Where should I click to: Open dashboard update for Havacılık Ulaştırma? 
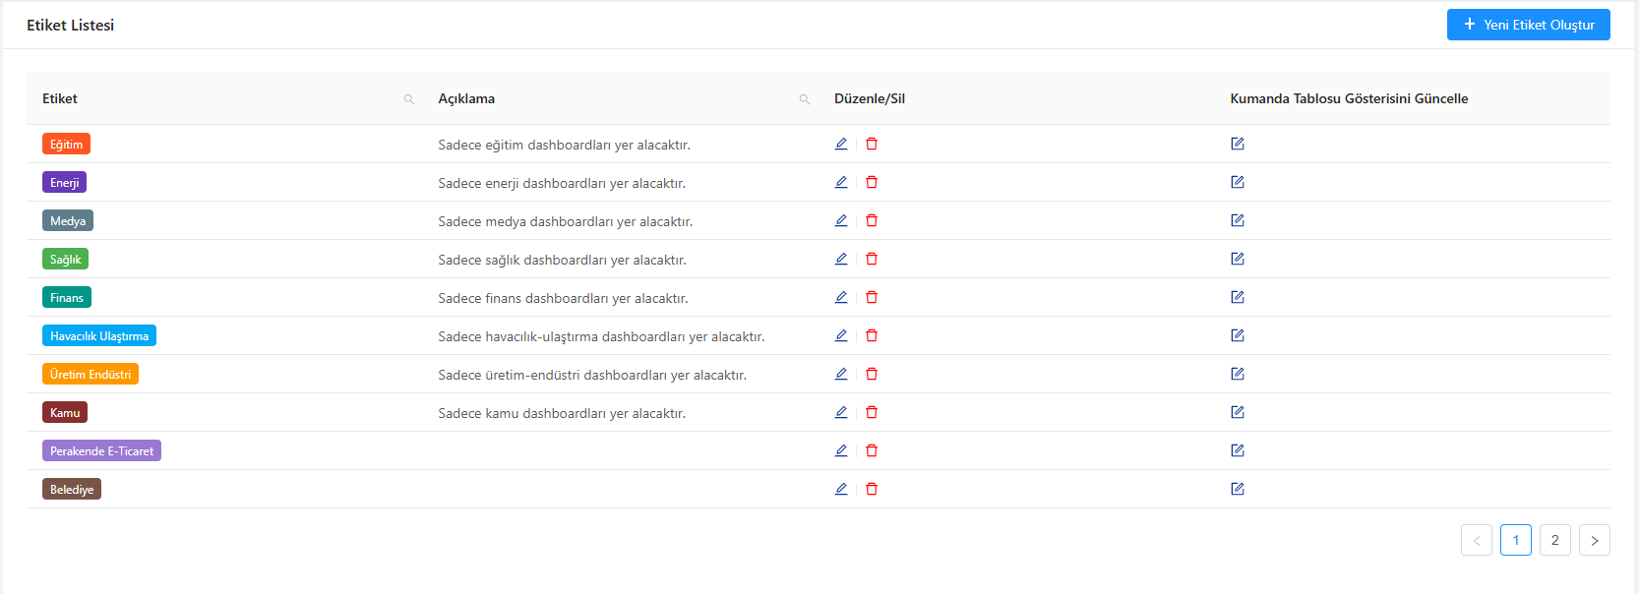point(1238,335)
